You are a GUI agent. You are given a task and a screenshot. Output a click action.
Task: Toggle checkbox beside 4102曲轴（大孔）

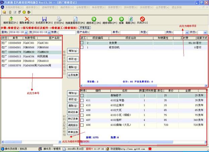[82, 124]
